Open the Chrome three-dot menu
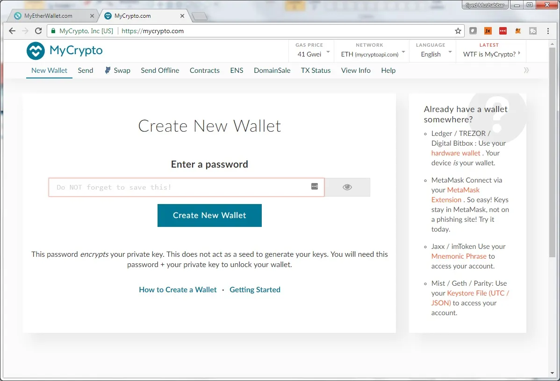 point(548,31)
